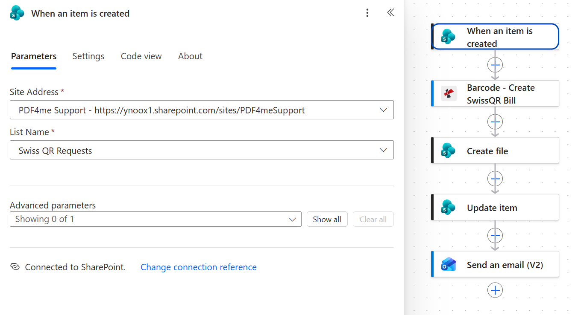Open the Code view tab
This screenshot has height=315, width=575.
coord(141,56)
